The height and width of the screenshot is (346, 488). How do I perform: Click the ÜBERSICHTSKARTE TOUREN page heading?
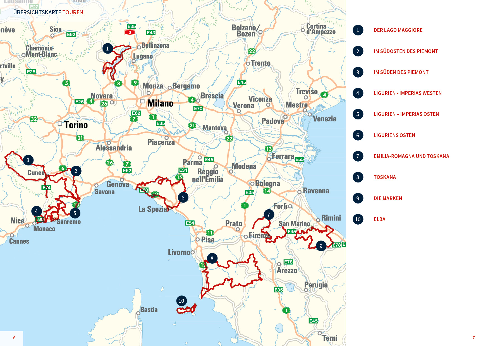pos(48,12)
